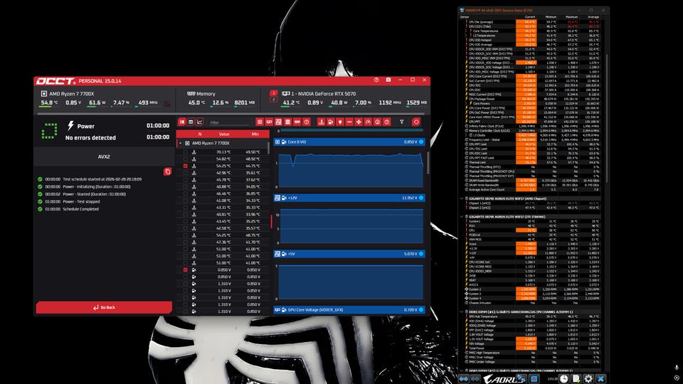The image size is (683, 384).
Task: Select GPU 1 toggle beside NVIDIA GeForce RTX 5070
Action: (x=273, y=92)
